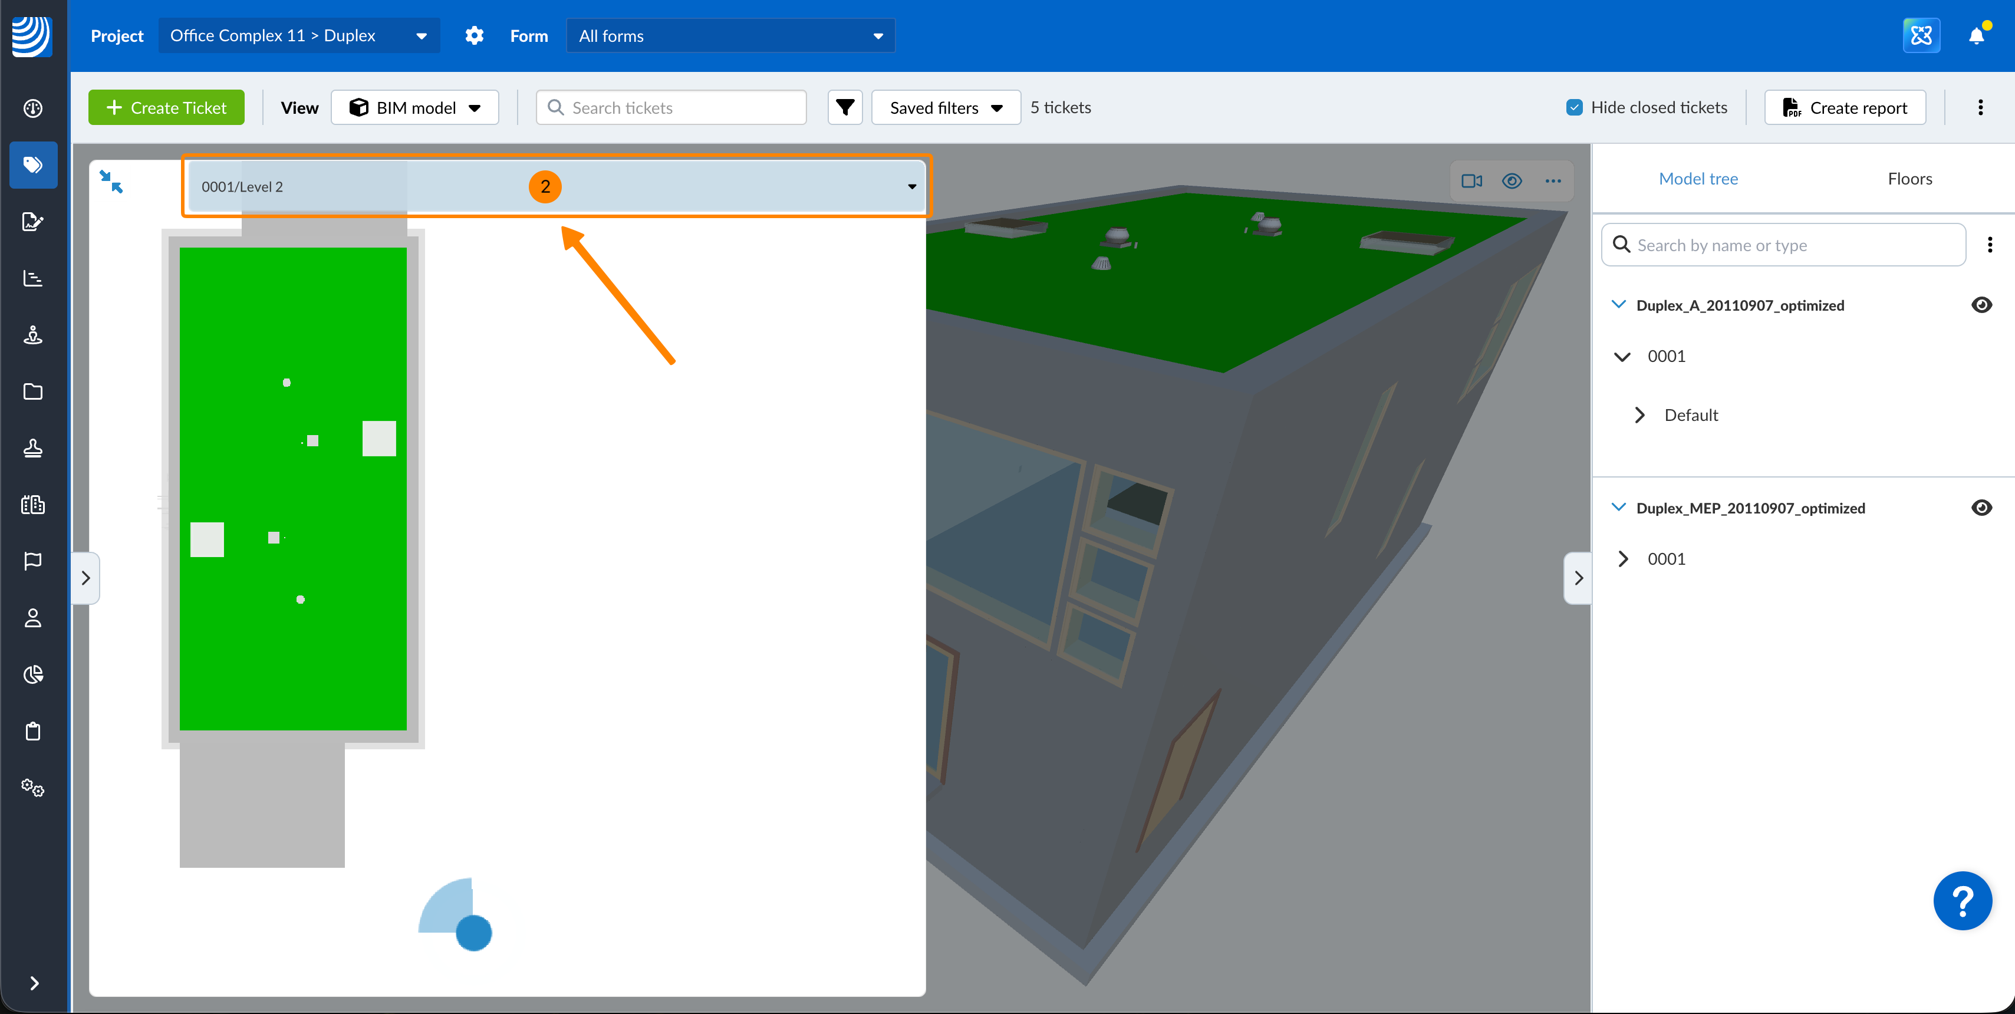Open the blue help question mark button

[1962, 901]
